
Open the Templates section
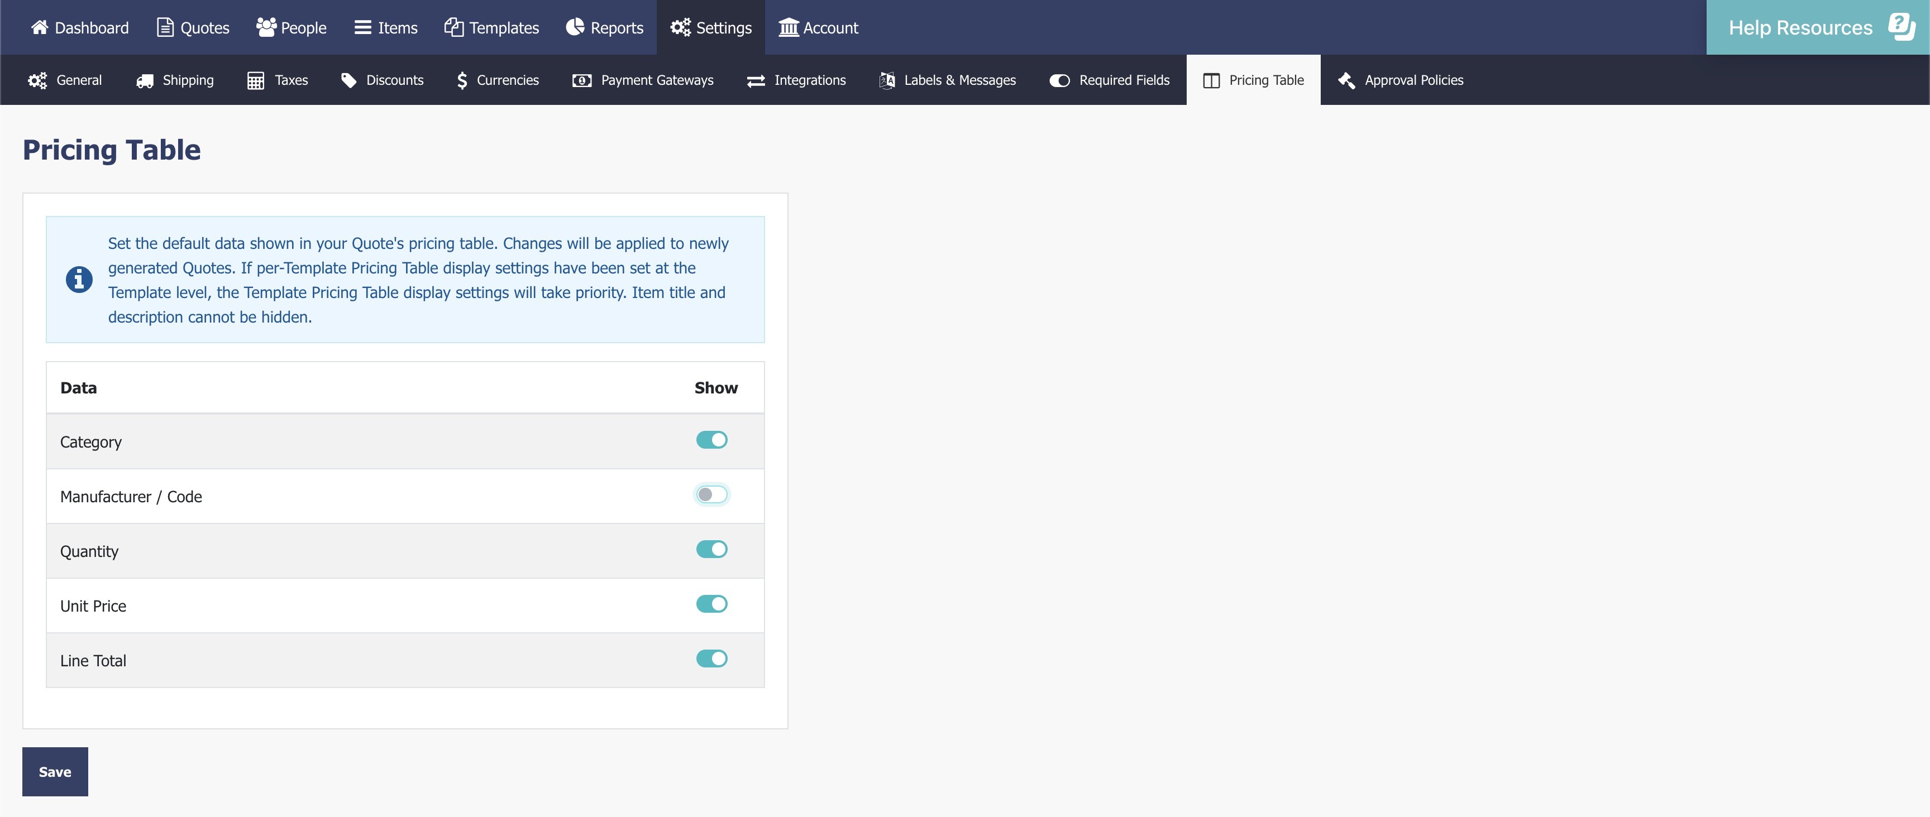(491, 28)
